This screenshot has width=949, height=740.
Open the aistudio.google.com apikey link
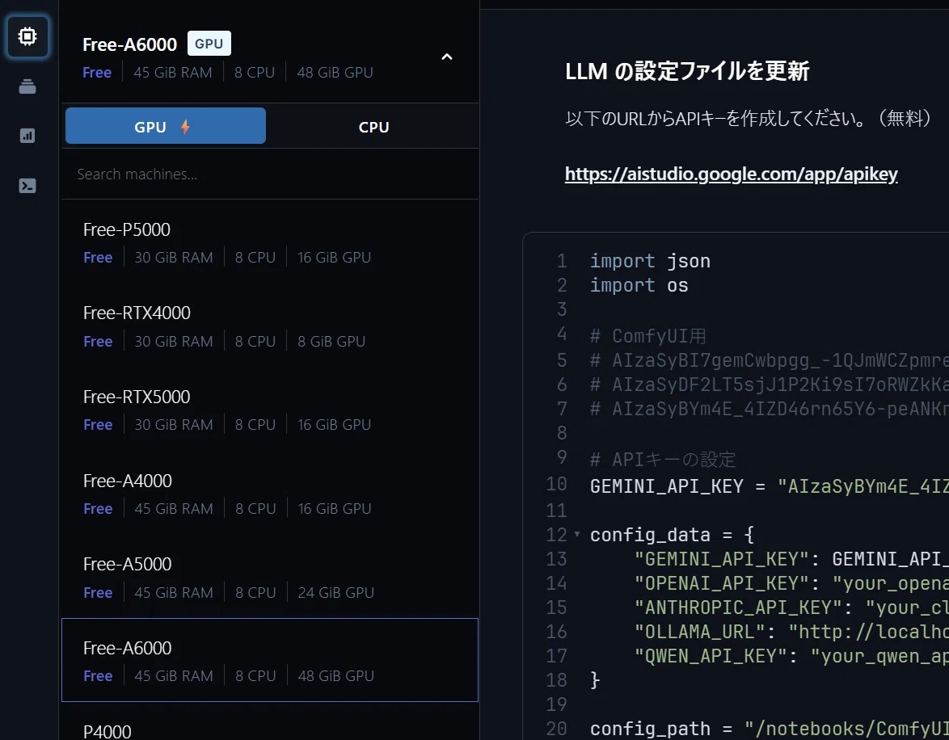tap(731, 174)
